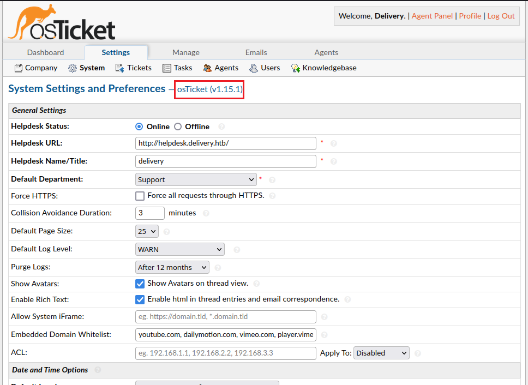Viewport: 528px width, 385px height.
Task: Click the Log Out link
Action: (x=501, y=16)
